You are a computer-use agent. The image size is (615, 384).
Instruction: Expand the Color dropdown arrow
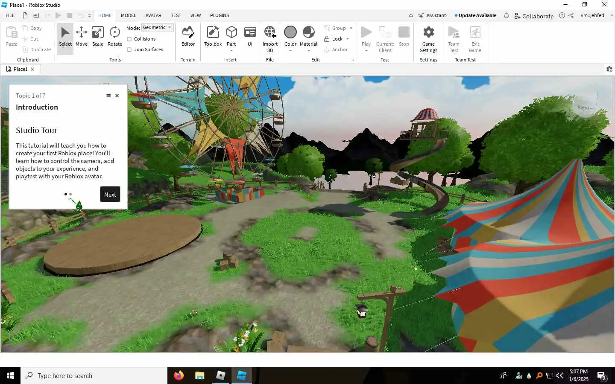[x=290, y=51]
